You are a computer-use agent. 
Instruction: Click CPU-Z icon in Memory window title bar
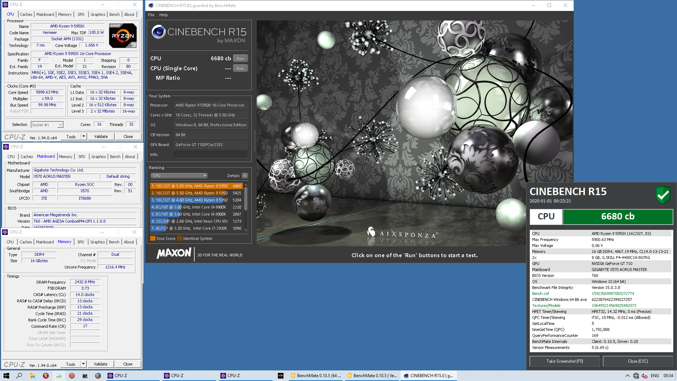(5, 232)
